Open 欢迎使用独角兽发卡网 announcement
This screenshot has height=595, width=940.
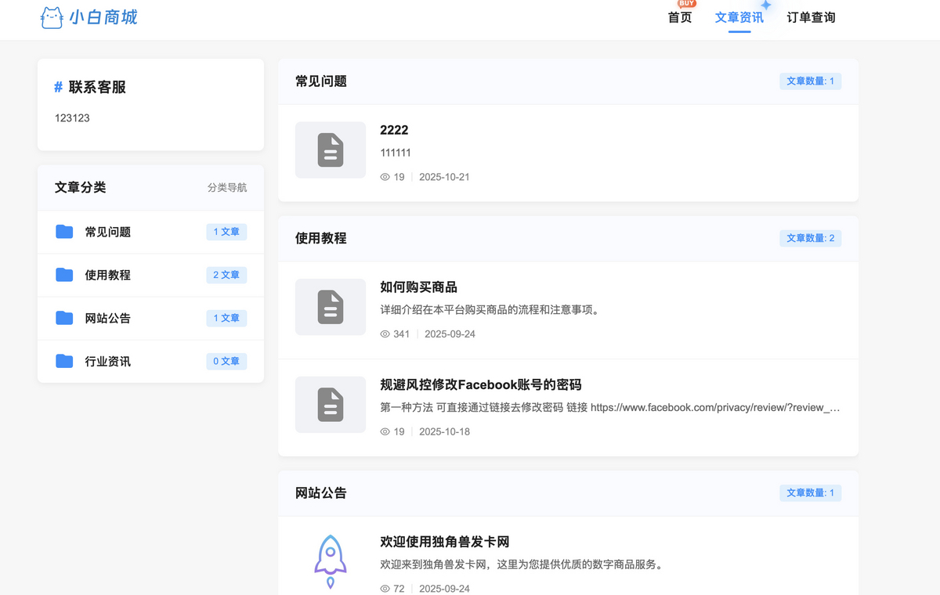(x=442, y=541)
